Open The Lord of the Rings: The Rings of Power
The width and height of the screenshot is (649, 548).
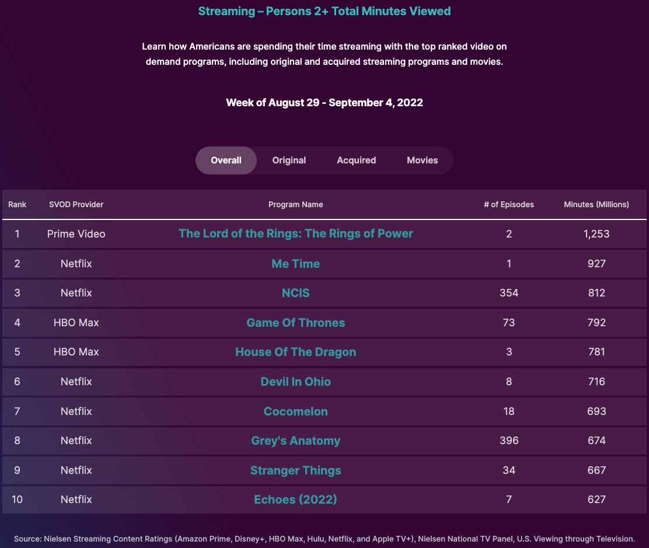click(295, 233)
